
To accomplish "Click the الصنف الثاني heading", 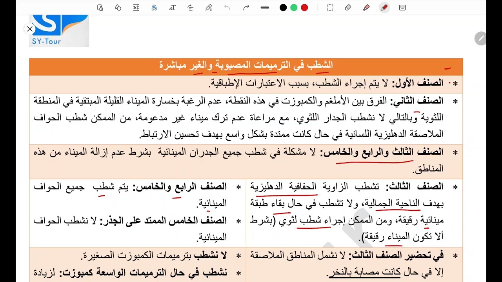I will (416, 101).
